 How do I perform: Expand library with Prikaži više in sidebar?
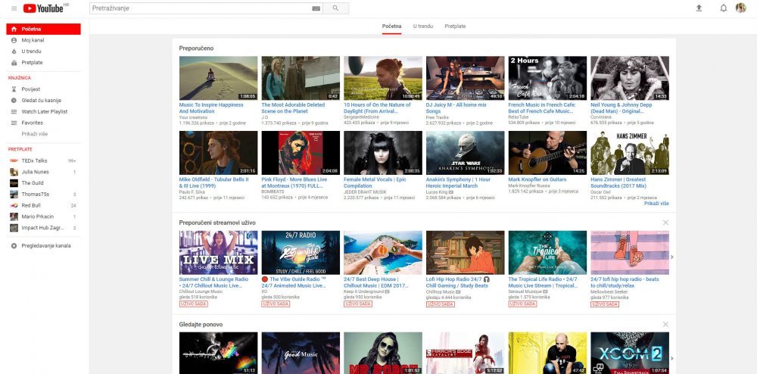point(34,134)
